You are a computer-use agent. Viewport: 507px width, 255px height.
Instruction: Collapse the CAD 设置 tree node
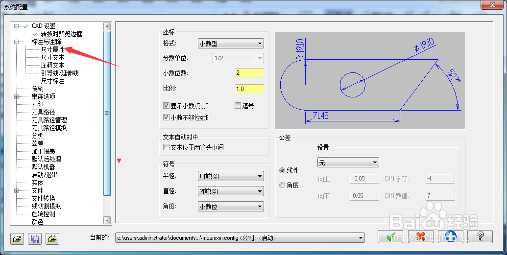(17, 26)
